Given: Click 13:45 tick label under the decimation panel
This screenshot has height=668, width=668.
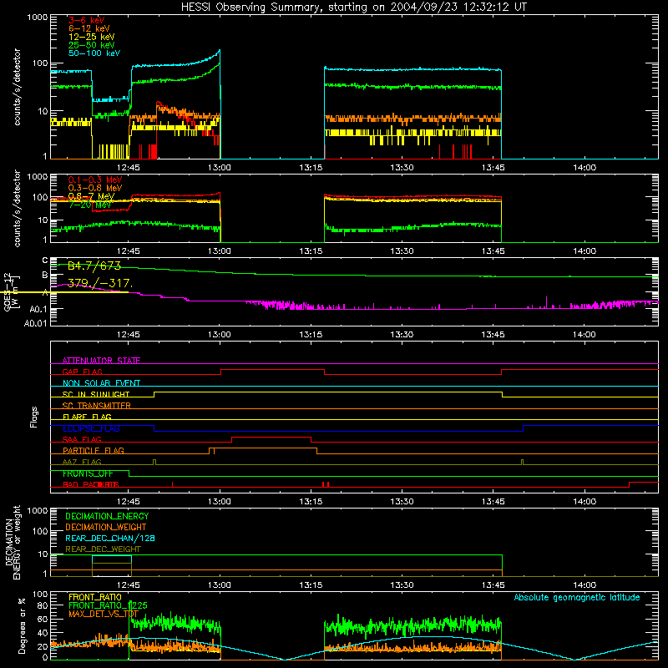Looking at the screenshot, I should [x=493, y=585].
